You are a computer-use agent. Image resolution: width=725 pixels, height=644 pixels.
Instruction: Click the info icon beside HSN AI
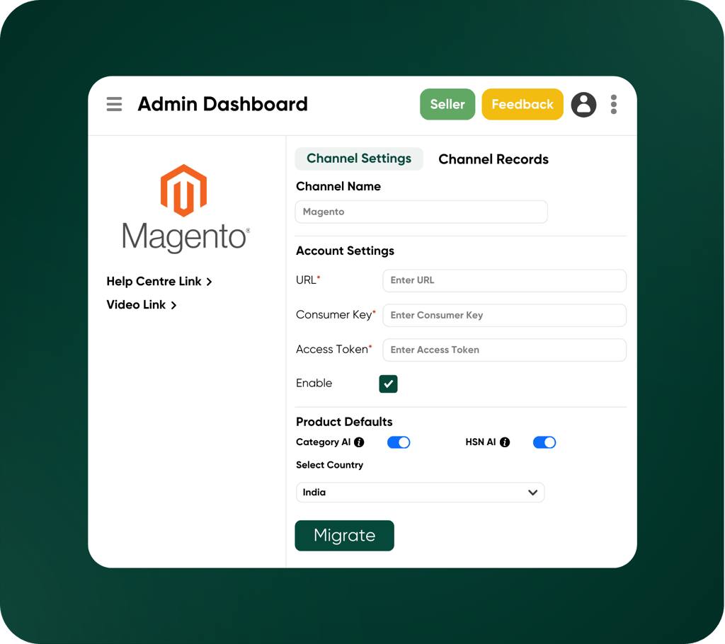pyautogui.click(x=504, y=442)
